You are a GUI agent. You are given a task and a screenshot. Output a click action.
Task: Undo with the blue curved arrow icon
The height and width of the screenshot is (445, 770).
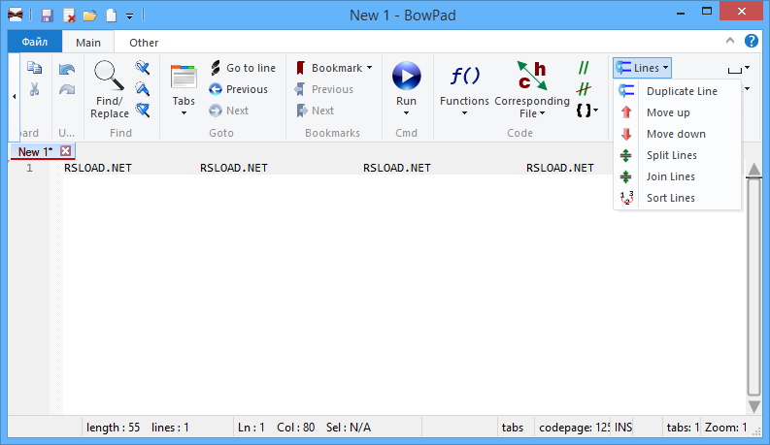click(x=67, y=69)
